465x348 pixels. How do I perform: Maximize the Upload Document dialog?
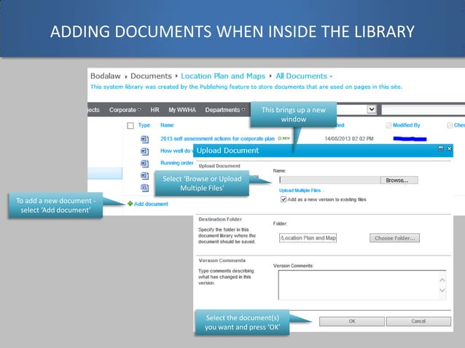click(x=441, y=149)
